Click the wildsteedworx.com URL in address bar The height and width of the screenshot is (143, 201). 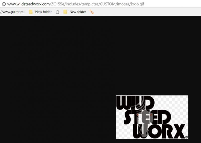point(76,4)
